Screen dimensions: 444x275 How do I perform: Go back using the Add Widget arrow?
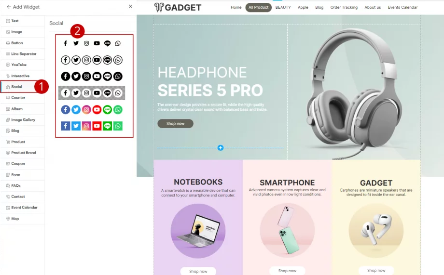[x=9, y=7]
